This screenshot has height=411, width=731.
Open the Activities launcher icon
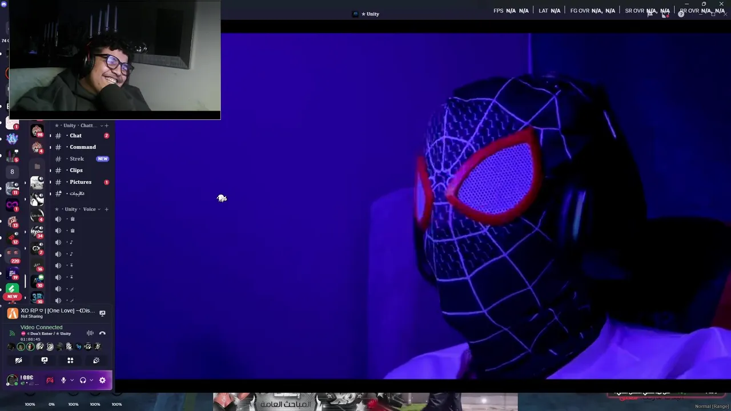pos(70,360)
